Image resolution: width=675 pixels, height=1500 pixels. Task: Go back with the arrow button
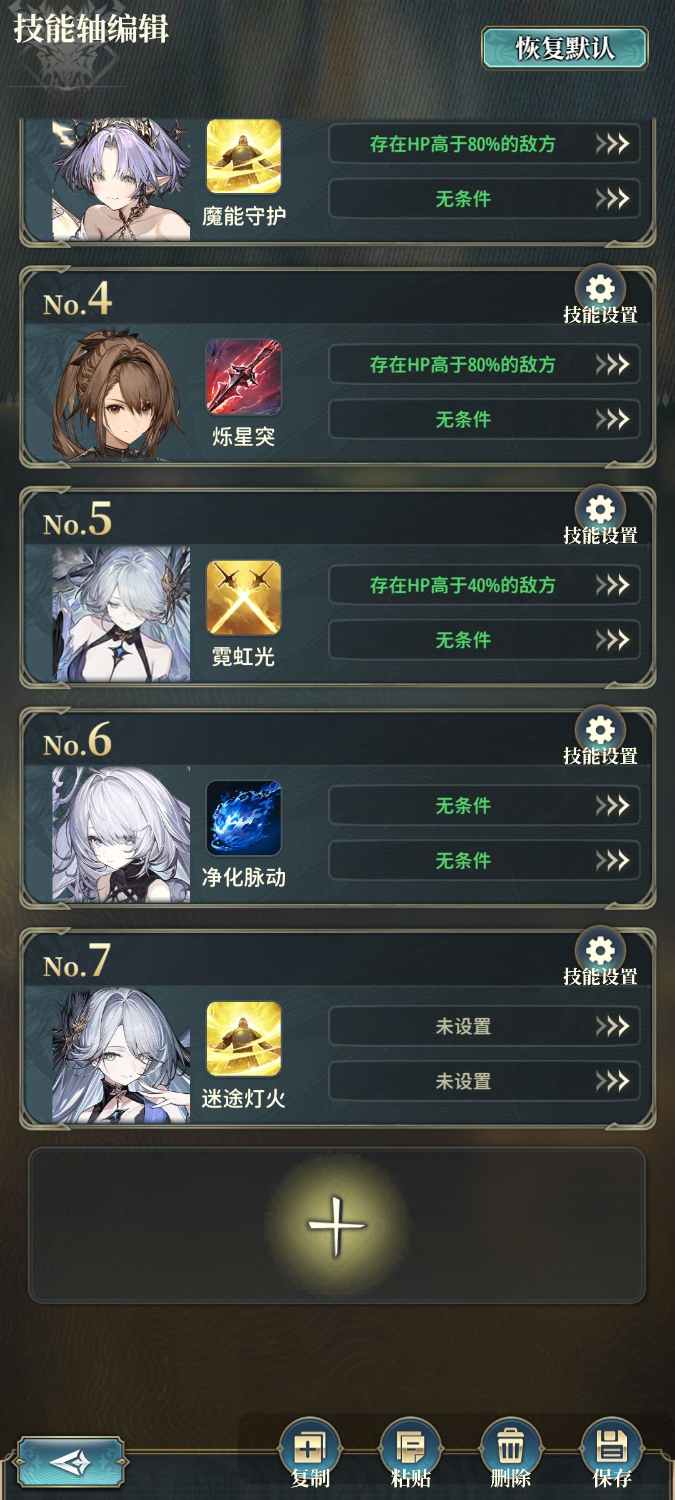(x=70, y=1462)
